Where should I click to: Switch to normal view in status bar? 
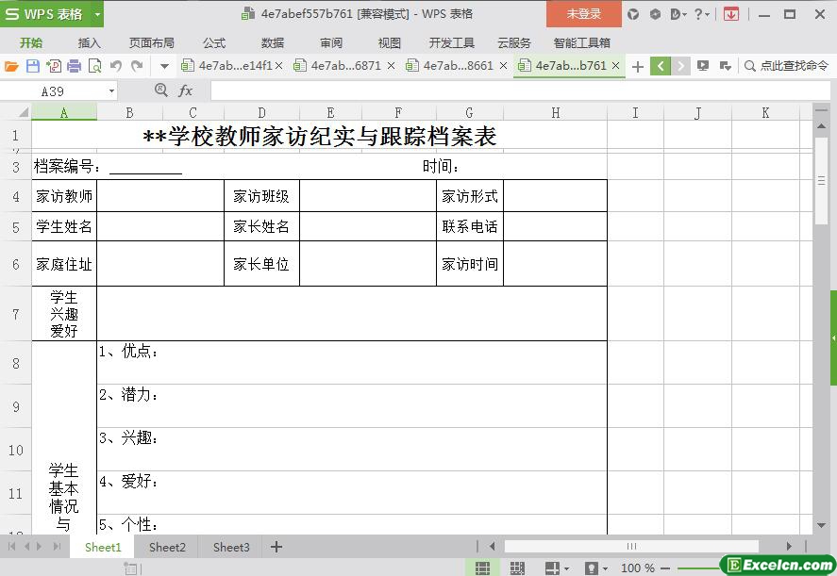coord(482,568)
